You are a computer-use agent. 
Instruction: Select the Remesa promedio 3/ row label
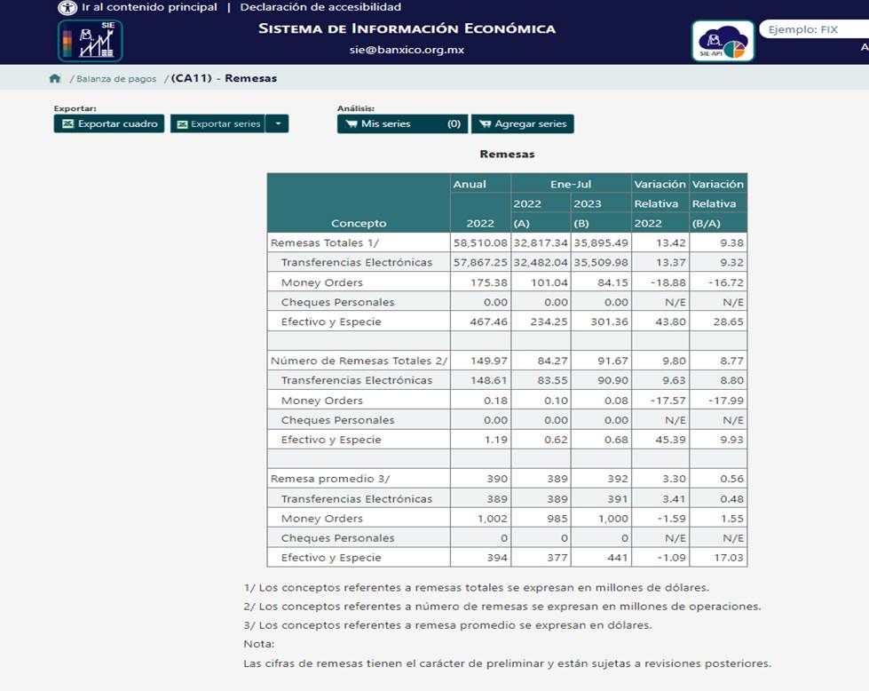click(x=317, y=479)
